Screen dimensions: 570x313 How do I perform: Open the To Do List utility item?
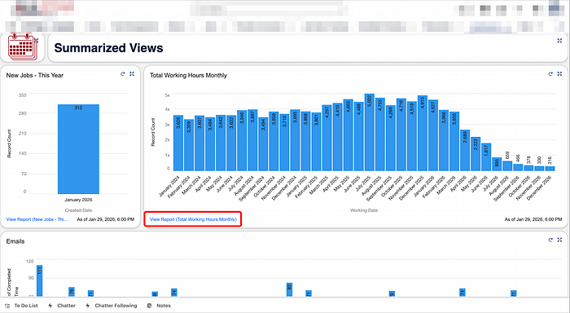tap(22, 306)
